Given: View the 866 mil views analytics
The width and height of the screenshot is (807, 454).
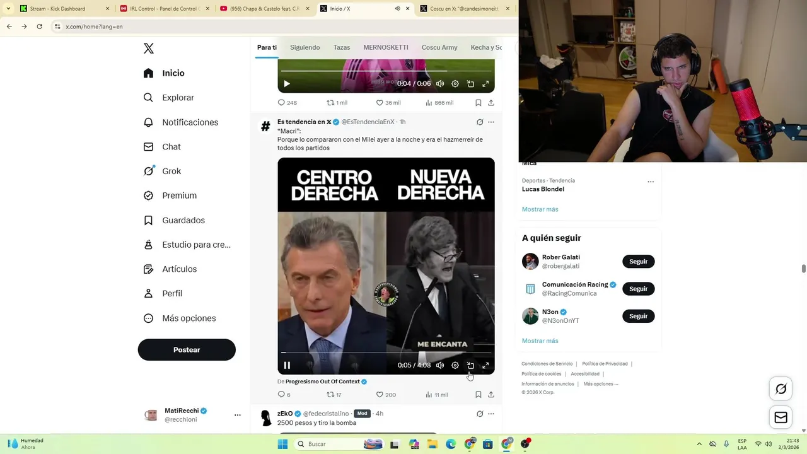Looking at the screenshot, I should tap(439, 103).
